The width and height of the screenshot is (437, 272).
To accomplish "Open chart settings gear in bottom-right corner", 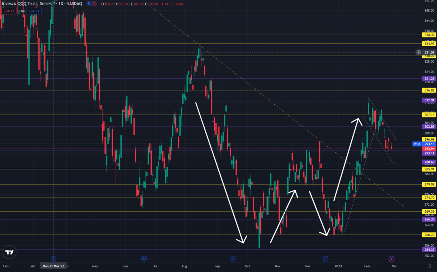I will [x=429, y=267].
